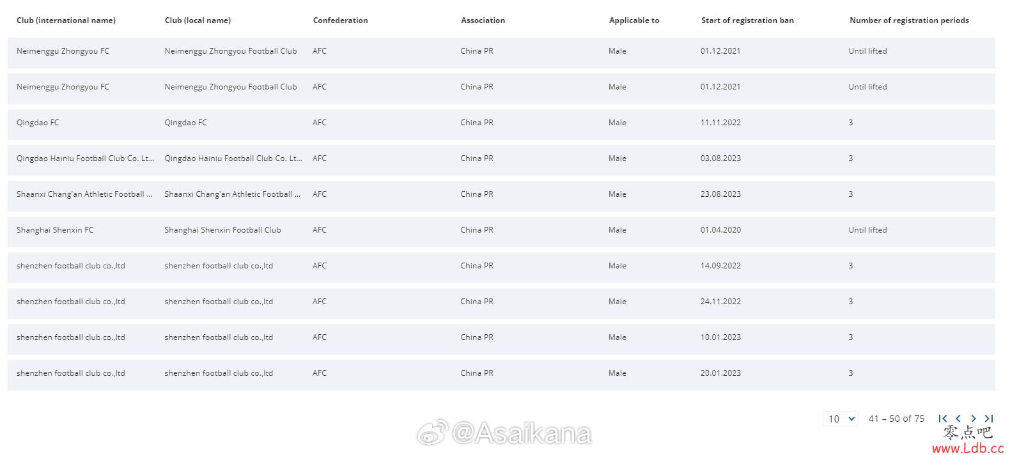Go to the next page arrow
This screenshot has width=1010, height=455.
coord(974,419)
